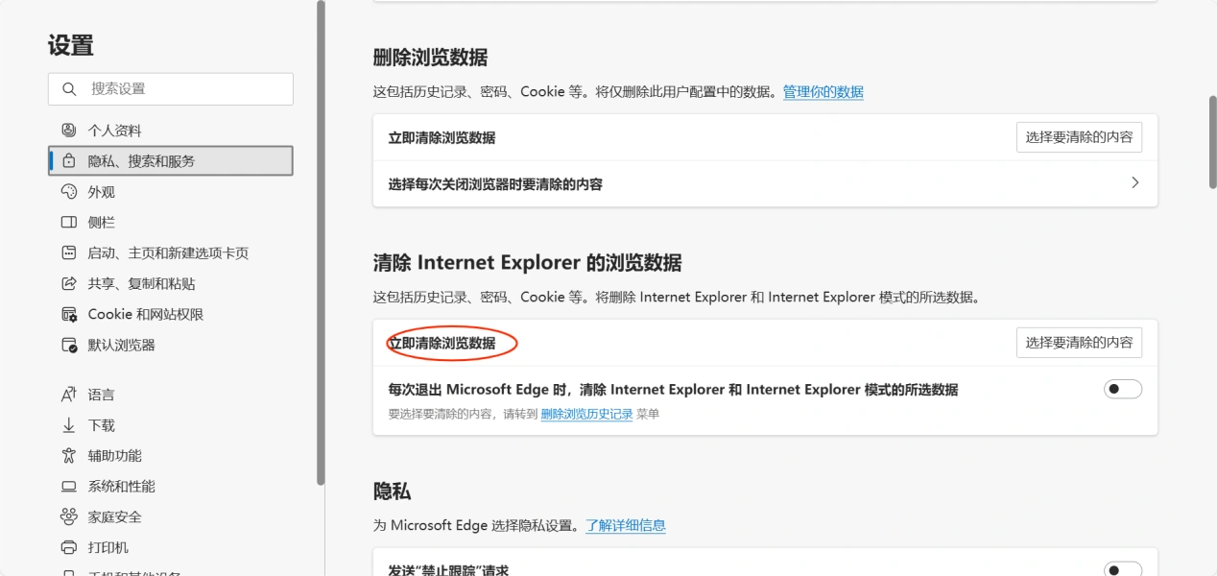Image resolution: width=1217 pixels, height=576 pixels.
Task: Open the 个人资料 settings section
Action: click(67, 130)
